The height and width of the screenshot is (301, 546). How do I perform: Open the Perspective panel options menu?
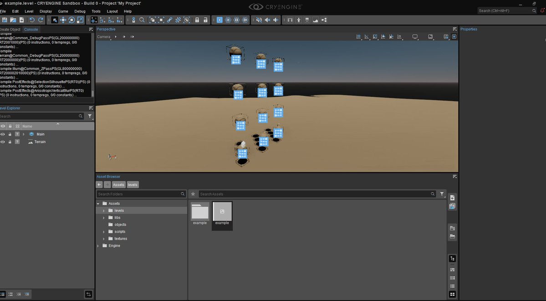point(454,29)
